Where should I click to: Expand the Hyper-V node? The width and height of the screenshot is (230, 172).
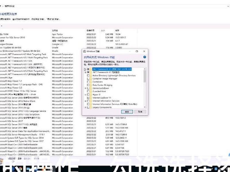[85, 95]
